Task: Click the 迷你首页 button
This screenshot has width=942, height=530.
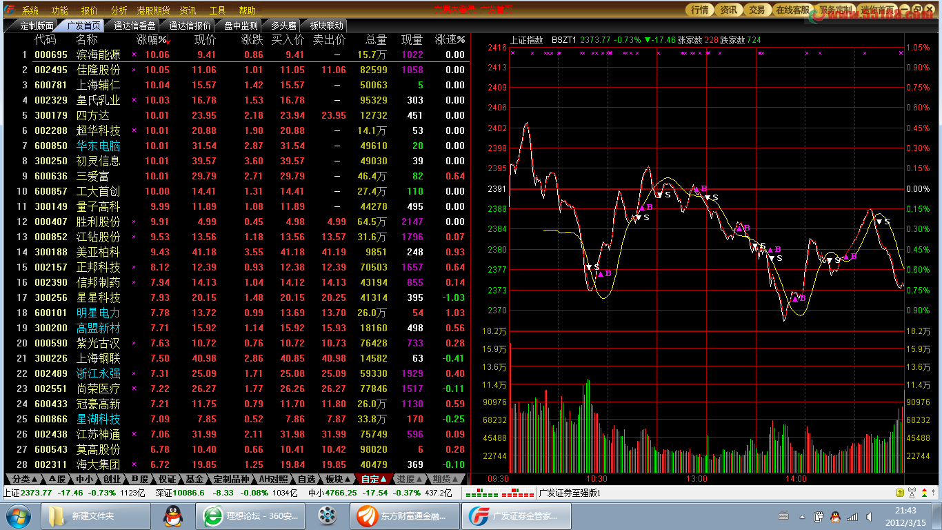Action: click(x=878, y=10)
